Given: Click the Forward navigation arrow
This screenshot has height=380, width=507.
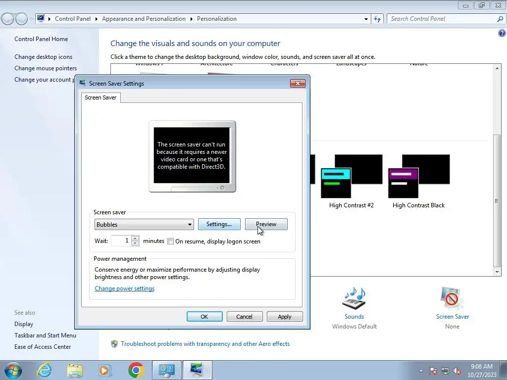Looking at the screenshot, I should coord(21,19).
